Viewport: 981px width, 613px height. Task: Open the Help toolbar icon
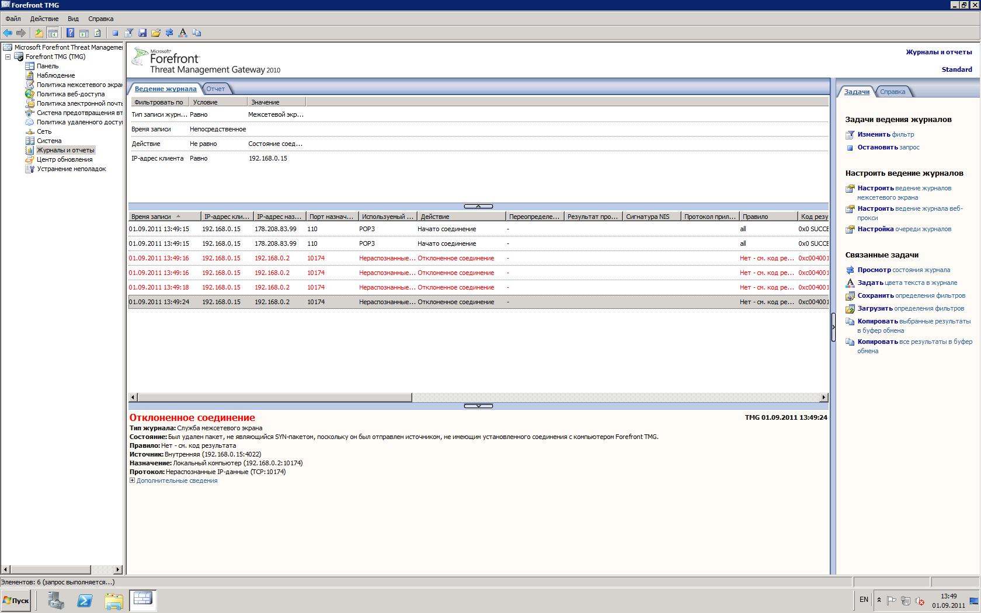tap(70, 33)
